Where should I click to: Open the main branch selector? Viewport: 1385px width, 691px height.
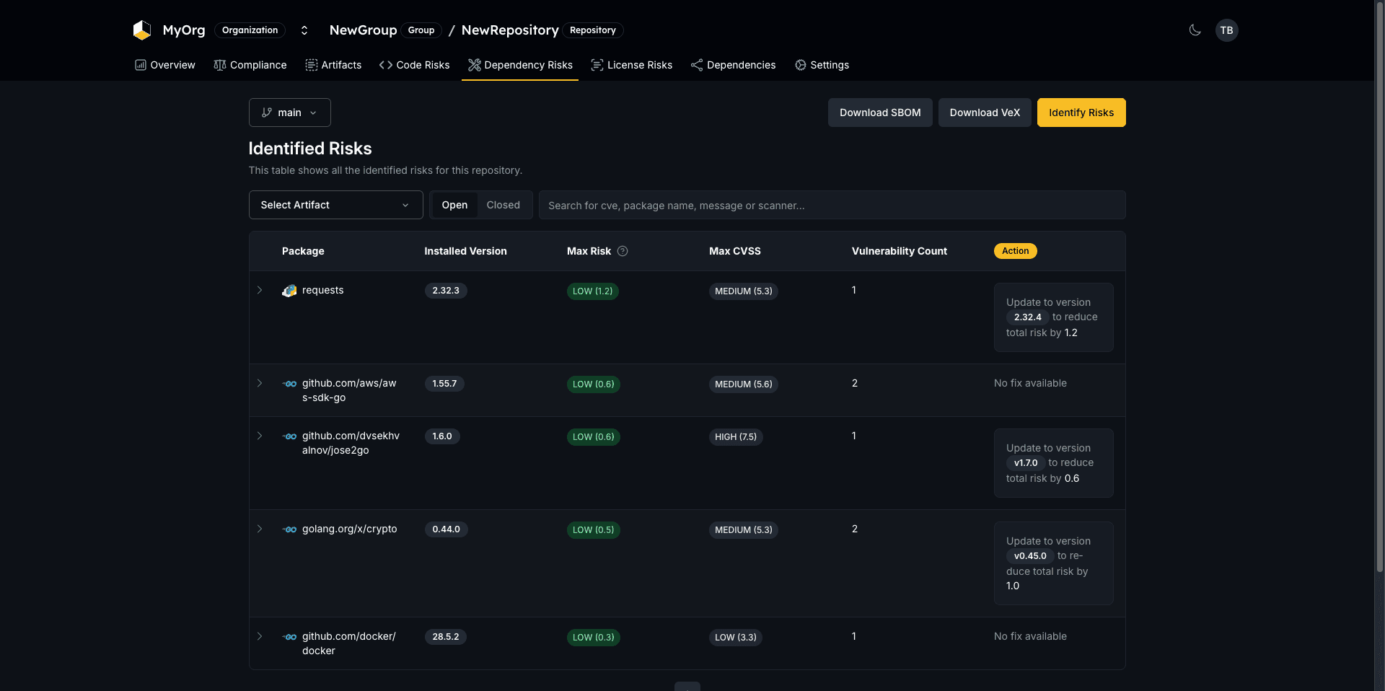[289, 113]
